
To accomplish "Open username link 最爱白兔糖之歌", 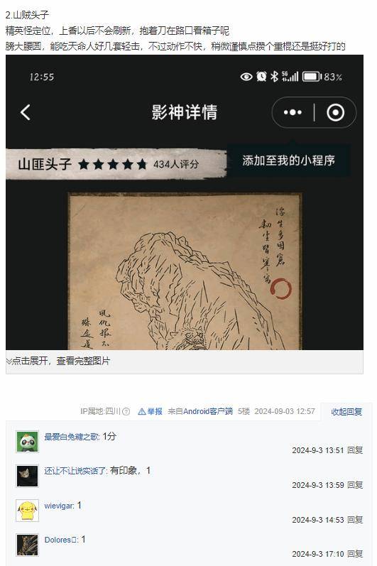I will pos(72,437).
